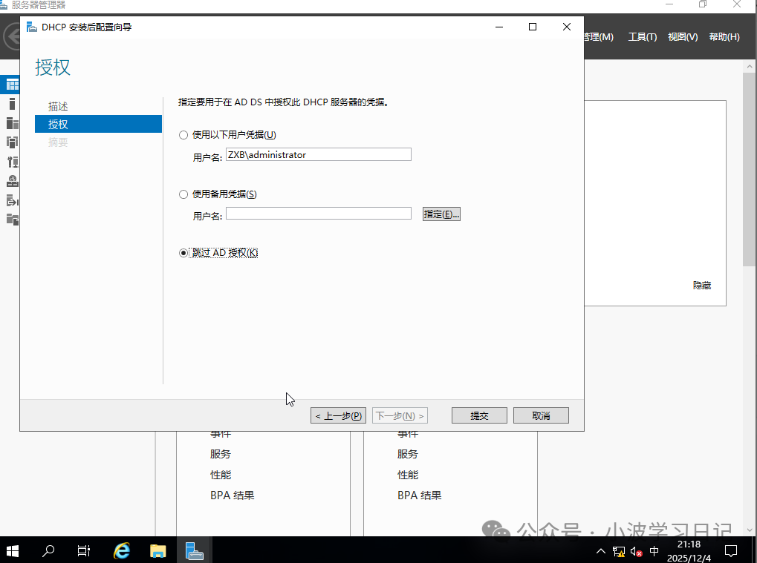
Task: Open the Dashboard from the Server Manager sidebar
Action: 11,84
